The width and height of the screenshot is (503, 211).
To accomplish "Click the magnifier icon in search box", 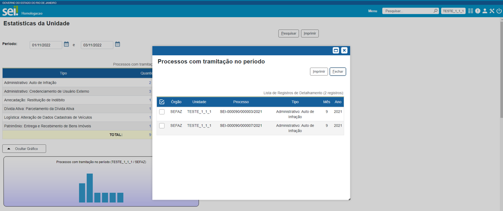I will [x=435, y=11].
